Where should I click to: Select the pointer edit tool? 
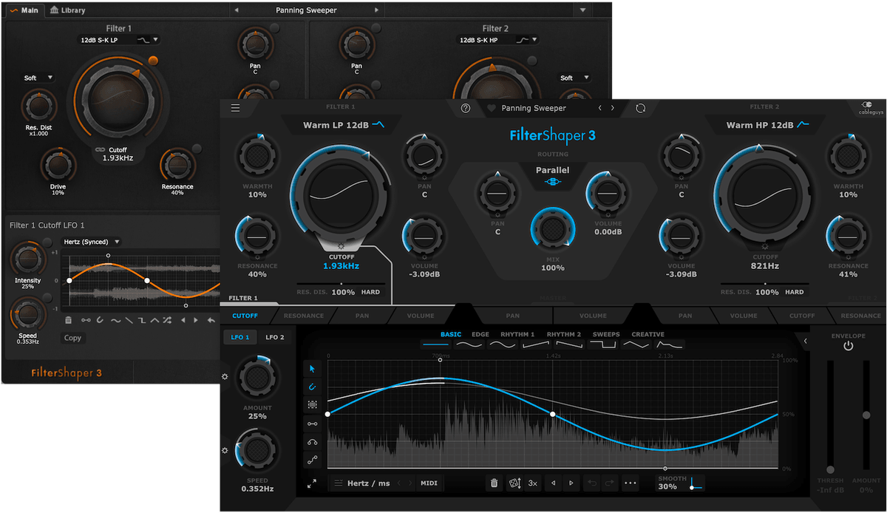312,368
